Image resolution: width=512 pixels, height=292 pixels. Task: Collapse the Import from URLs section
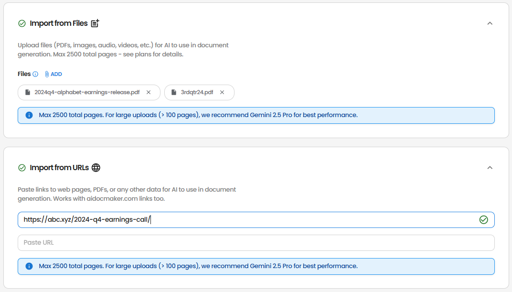pyautogui.click(x=490, y=168)
